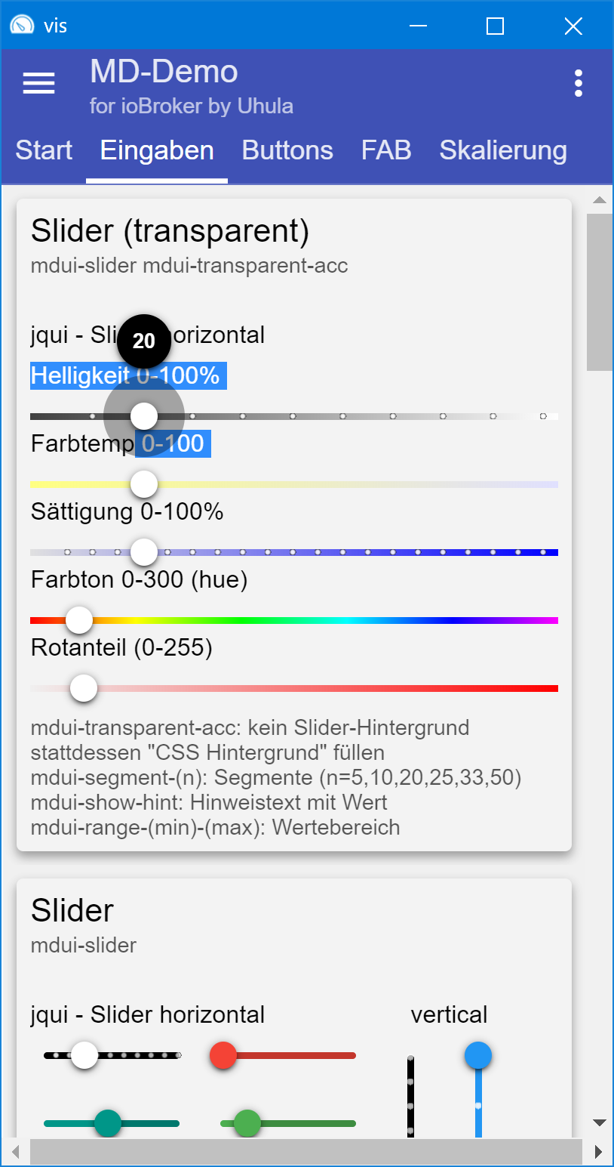This screenshot has height=1167, width=614.
Task: Switch to the Start tab
Action: (44, 150)
